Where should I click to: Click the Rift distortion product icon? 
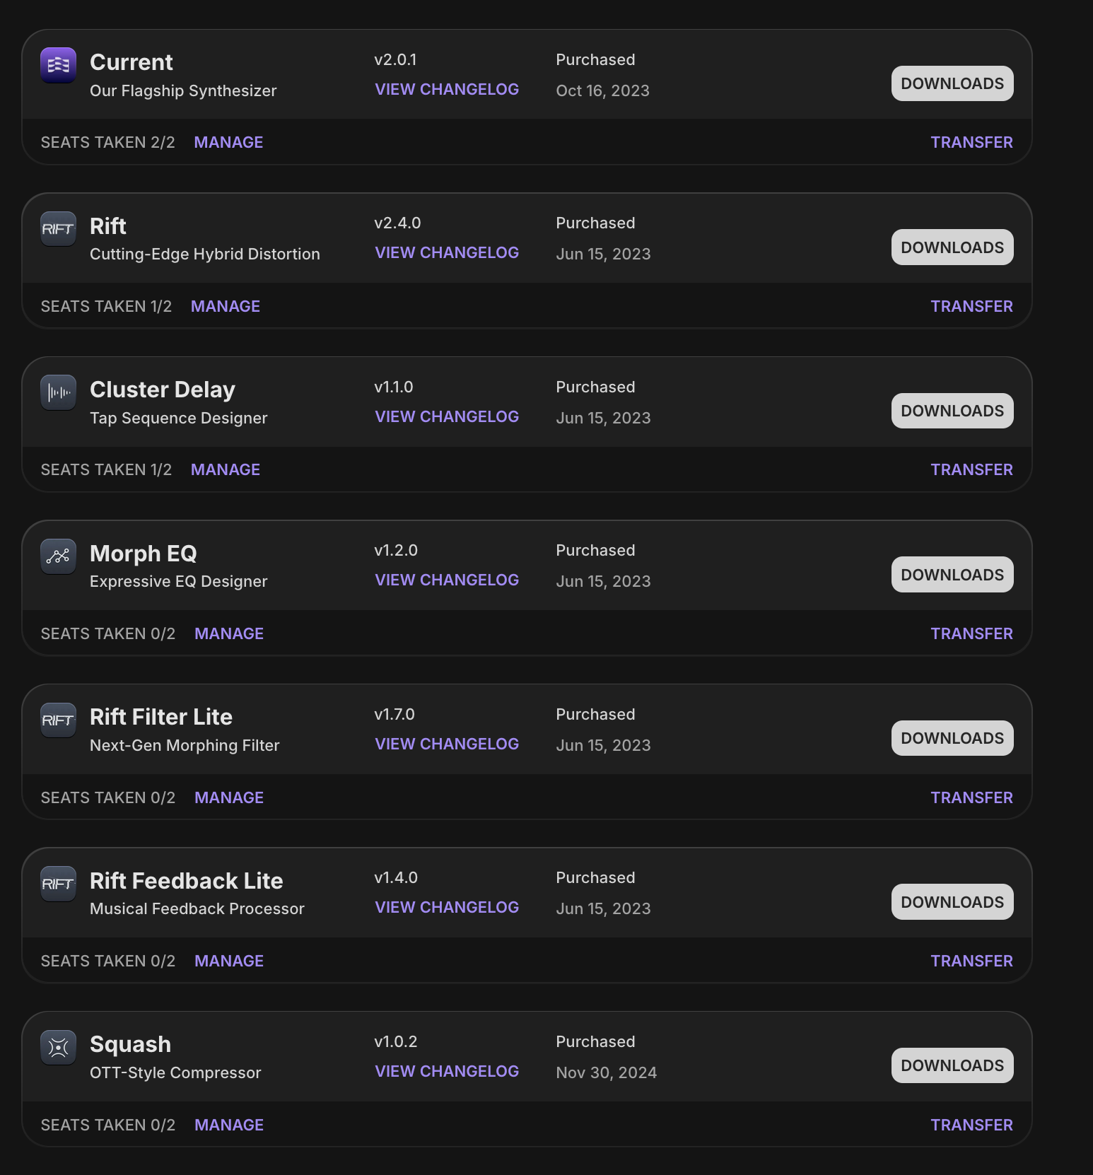tap(58, 229)
